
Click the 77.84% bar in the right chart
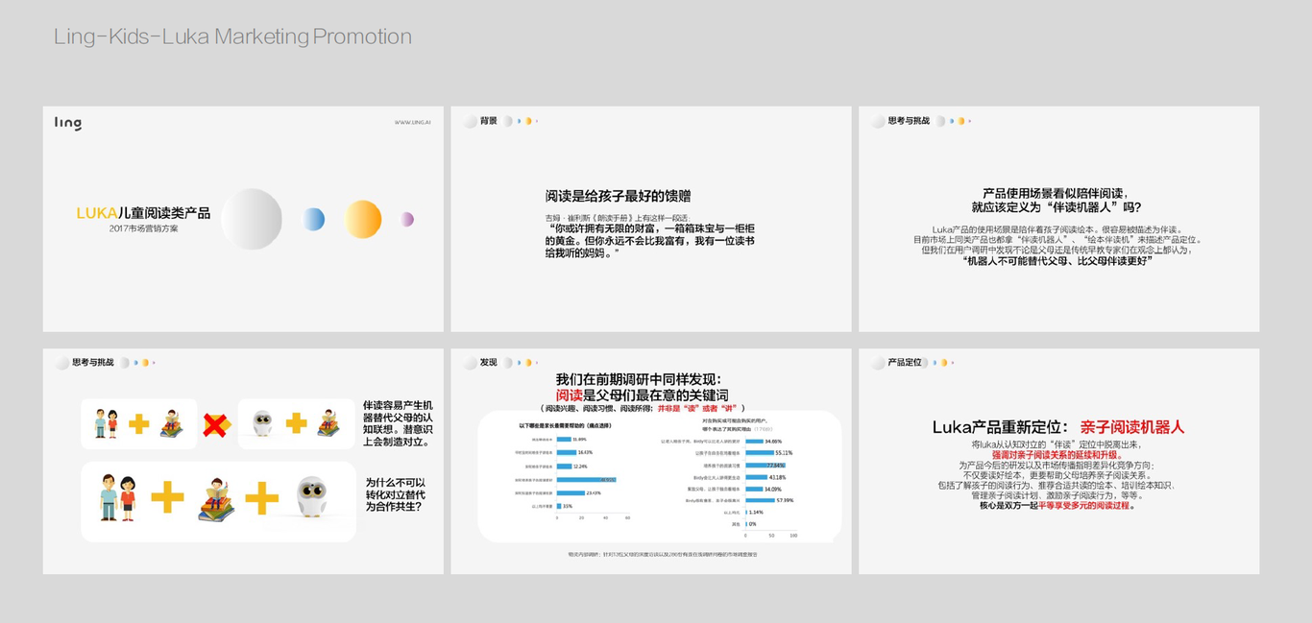pos(765,466)
